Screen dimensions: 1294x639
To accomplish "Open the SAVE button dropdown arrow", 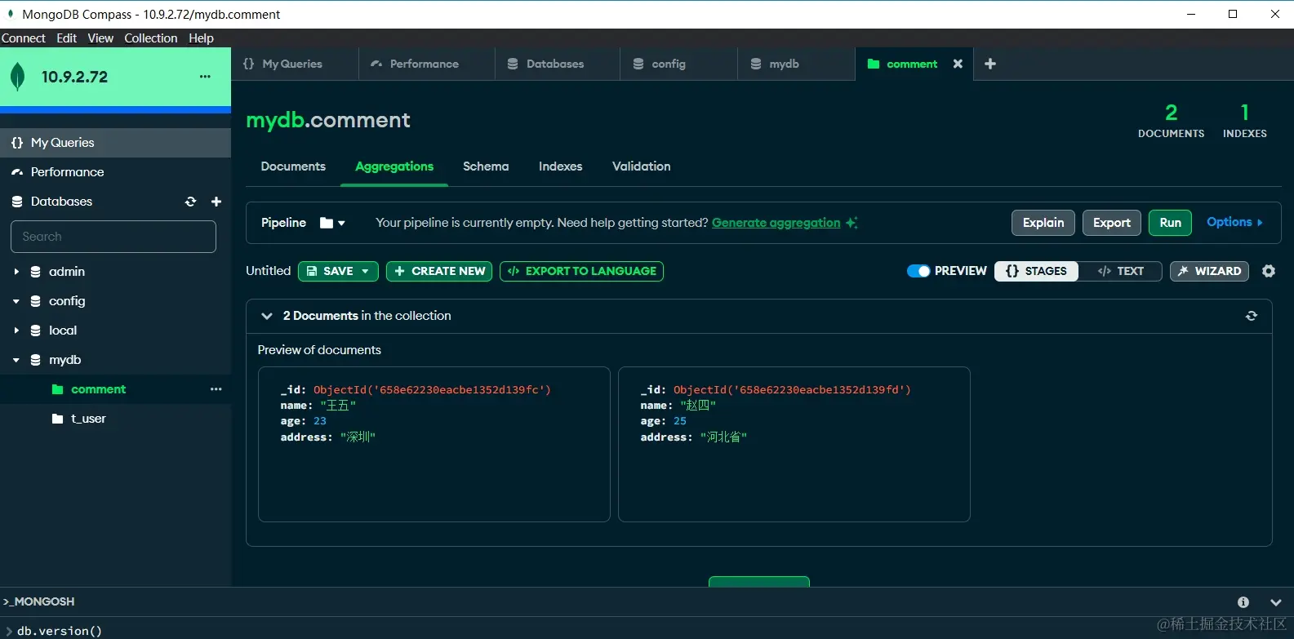I will pyautogui.click(x=366, y=271).
